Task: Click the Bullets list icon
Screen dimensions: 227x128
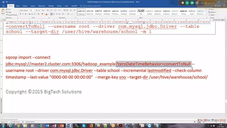Action: [51, 10]
